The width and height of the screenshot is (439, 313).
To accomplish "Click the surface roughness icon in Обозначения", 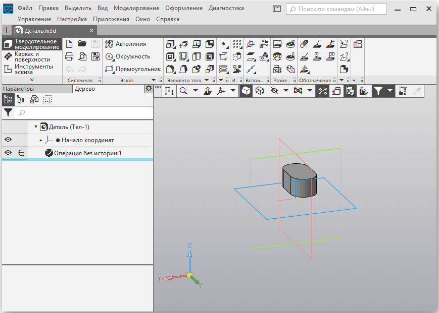I will coord(304,56).
